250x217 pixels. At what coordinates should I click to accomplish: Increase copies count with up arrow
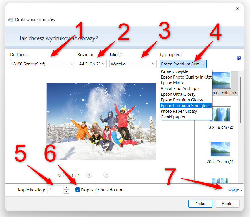pyautogui.click(x=67, y=188)
